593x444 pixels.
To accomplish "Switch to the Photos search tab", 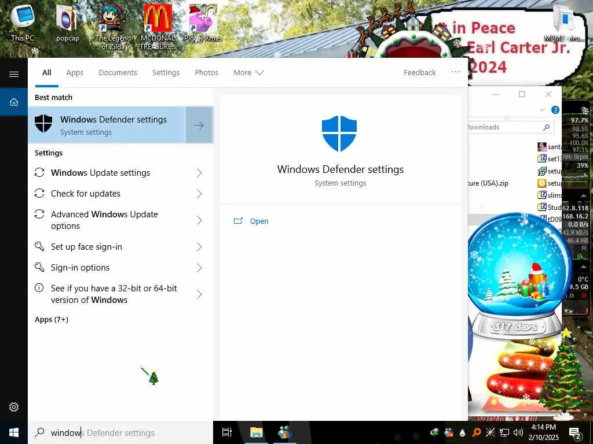I will click(x=206, y=72).
